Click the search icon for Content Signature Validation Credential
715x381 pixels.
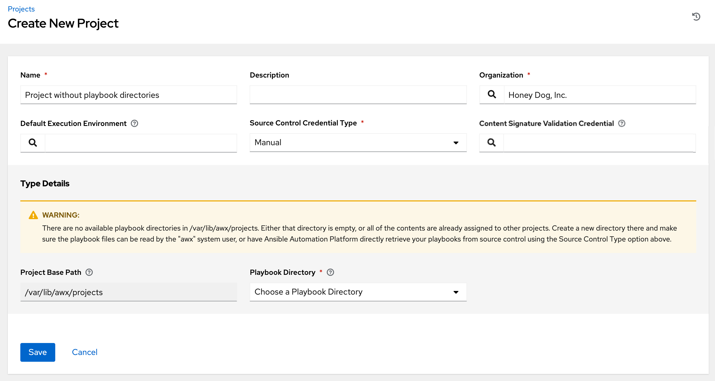492,142
